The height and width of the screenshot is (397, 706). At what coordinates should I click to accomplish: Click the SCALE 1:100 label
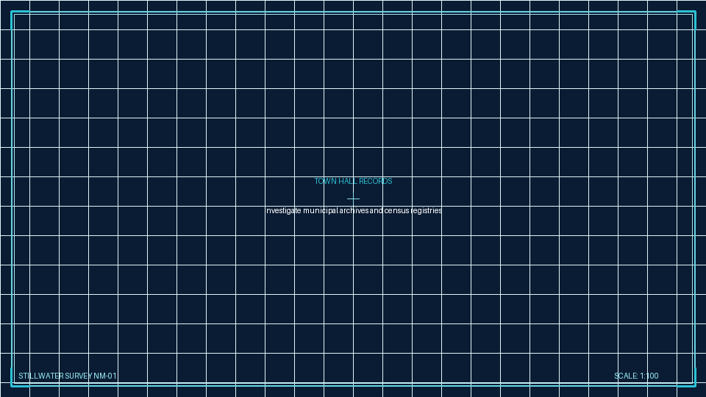tap(636, 376)
